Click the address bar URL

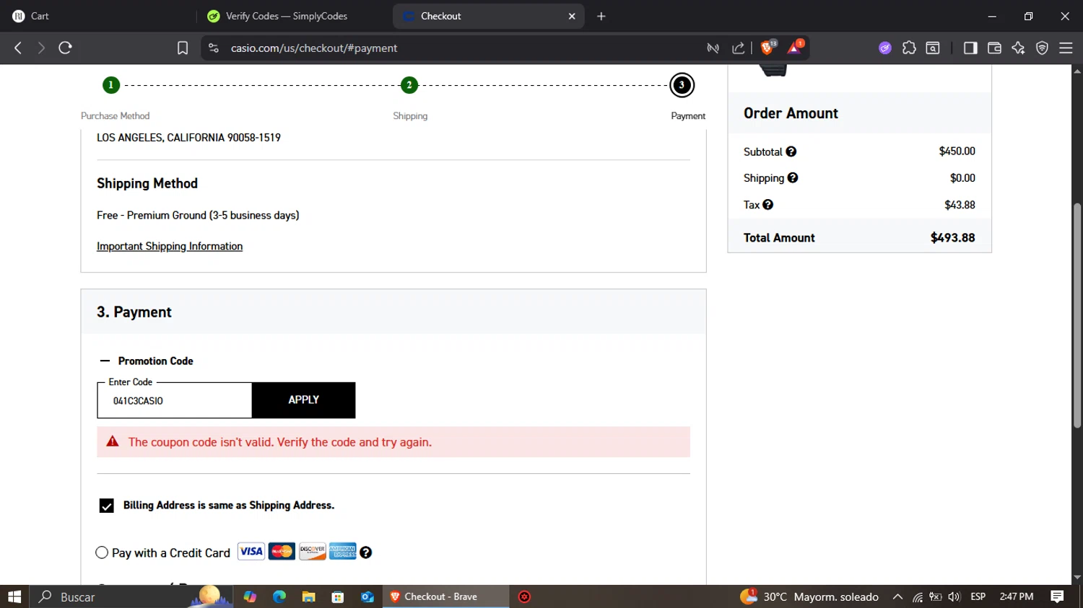coord(314,48)
